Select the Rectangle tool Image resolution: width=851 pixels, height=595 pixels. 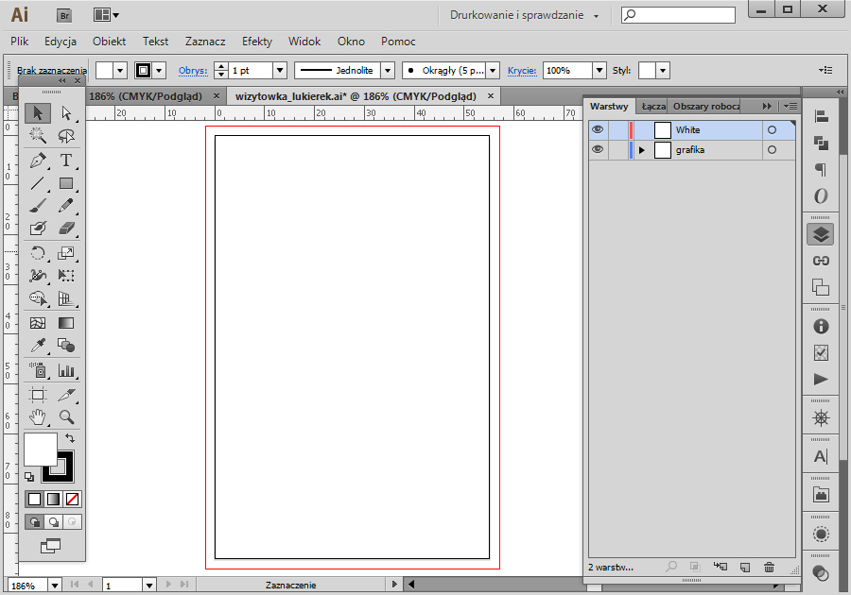(66, 183)
